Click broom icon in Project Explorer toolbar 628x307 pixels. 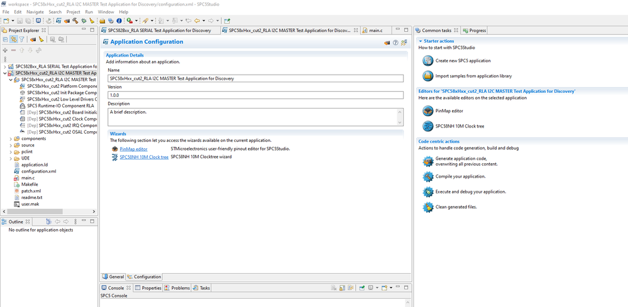(41, 39)
